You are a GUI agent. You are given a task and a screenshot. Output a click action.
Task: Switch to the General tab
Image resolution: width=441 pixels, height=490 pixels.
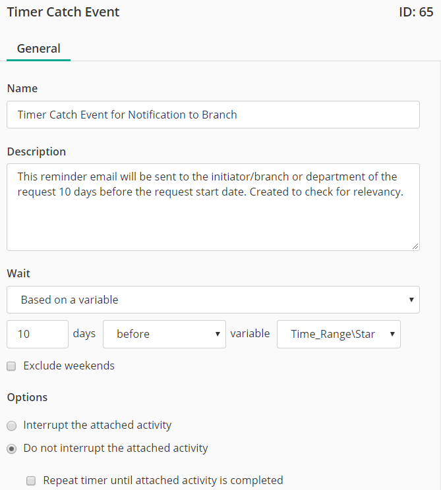pos(38,49)
